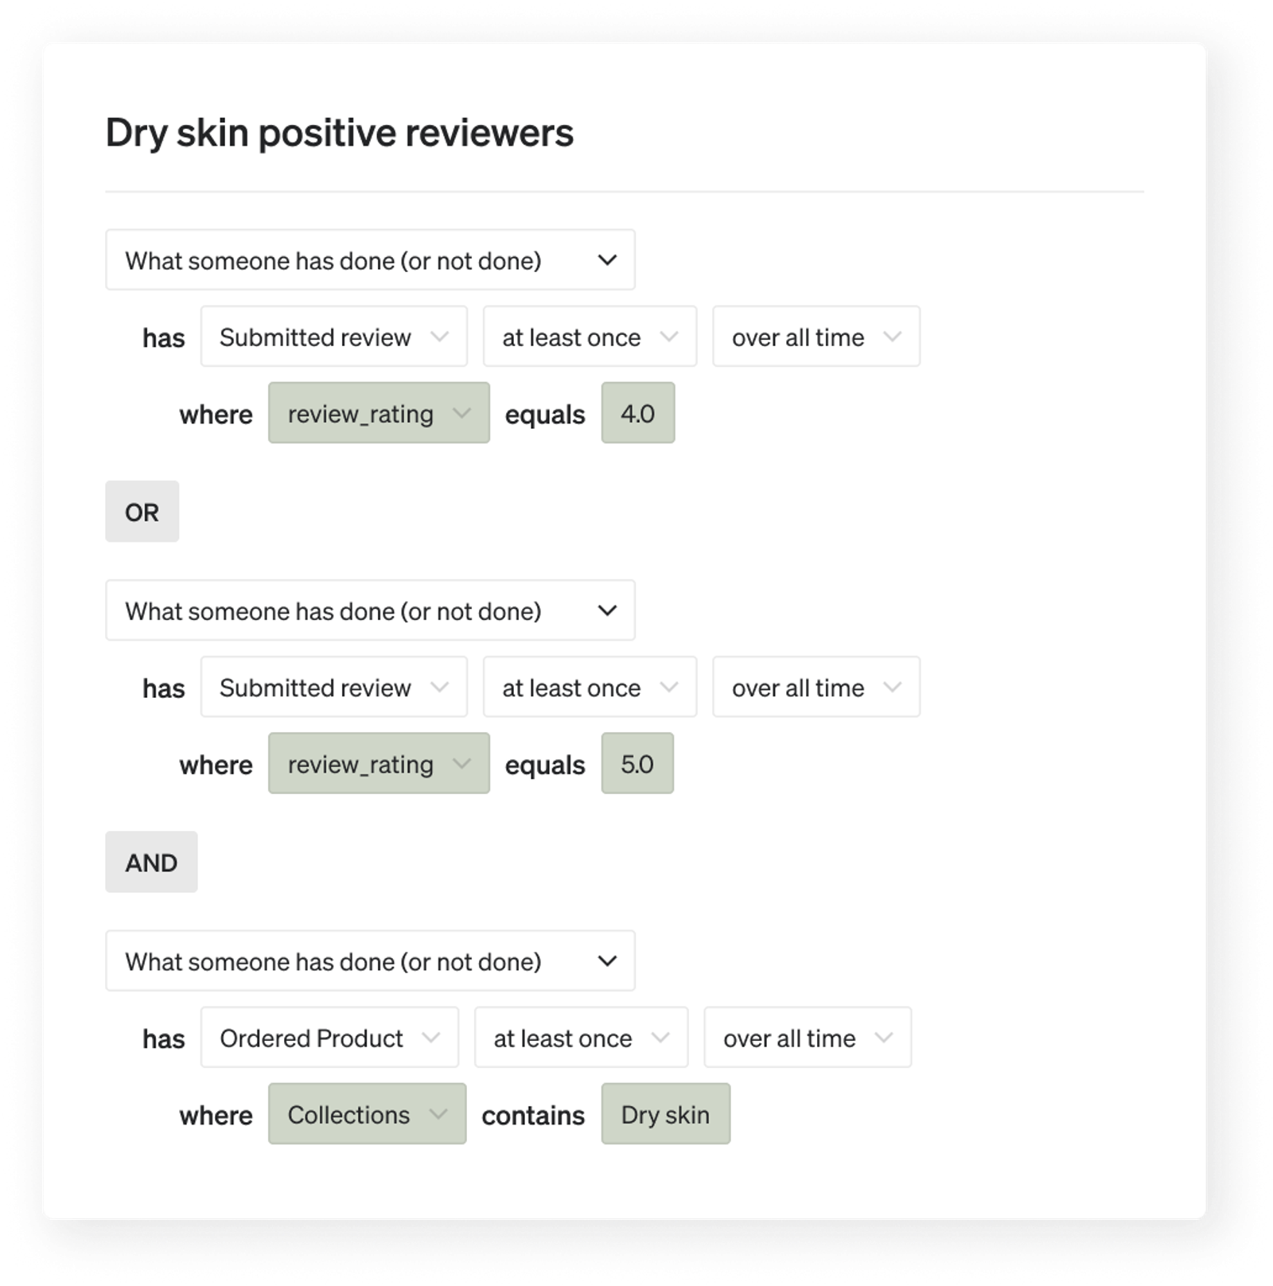Toggle the AND connector button

[151, 862]
